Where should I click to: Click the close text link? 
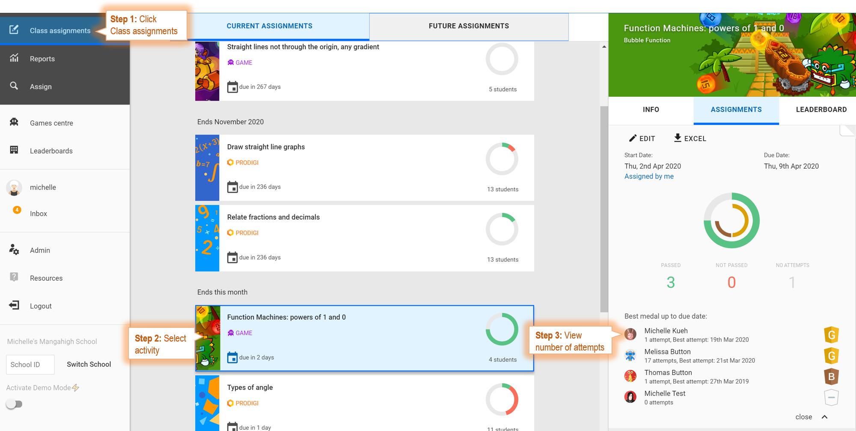[x=804, y=417]
